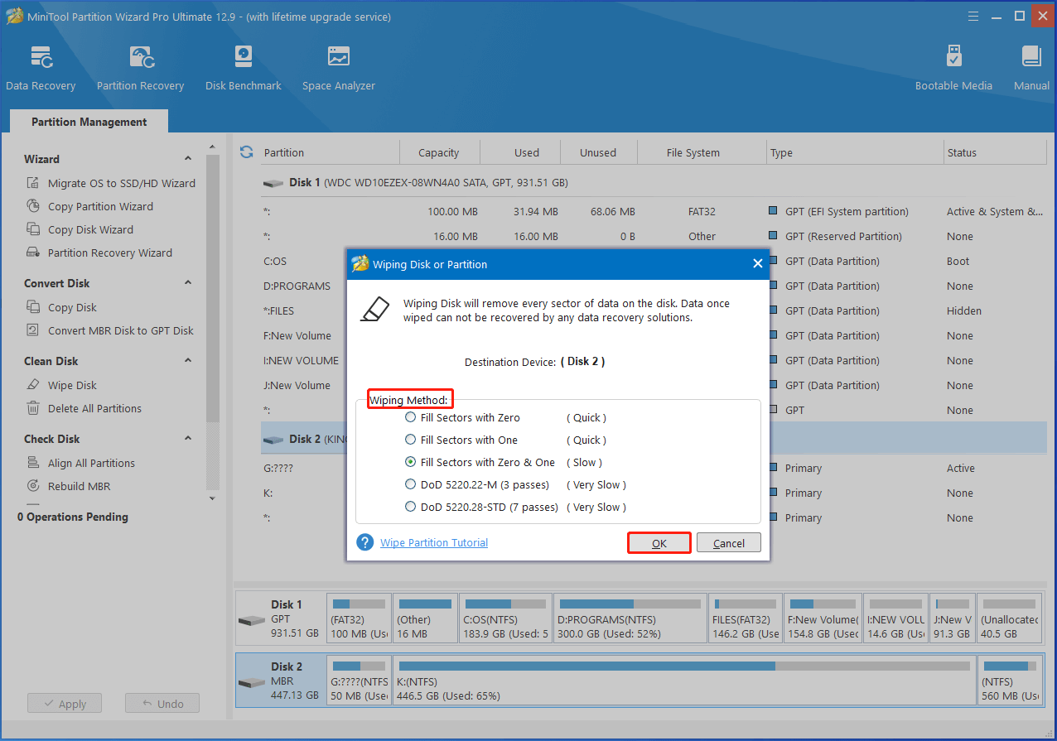This screenshot has height=741, width=1057.
Task: Open the Wipe Partition Tutorial link
Action: (x=434, y=543)
